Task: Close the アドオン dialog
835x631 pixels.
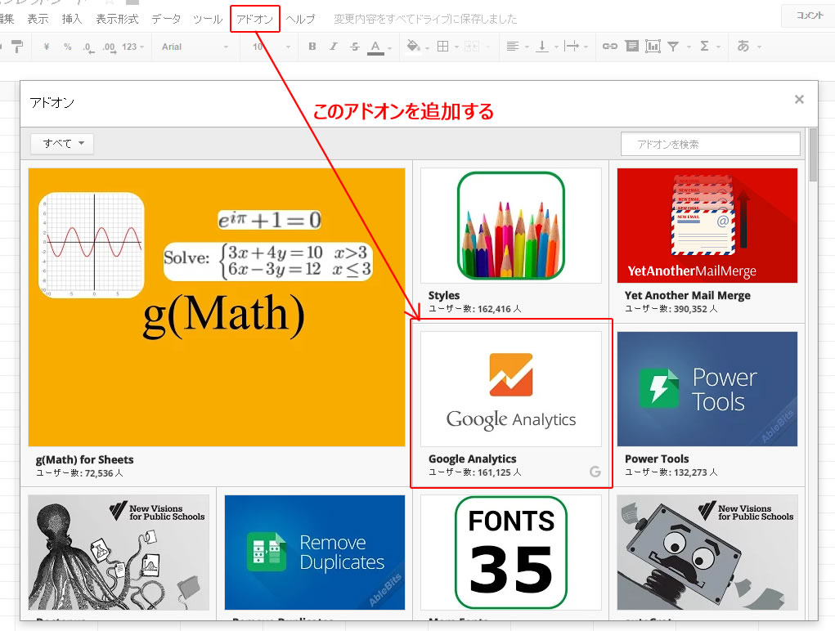Action: click(x=799, y=100)
